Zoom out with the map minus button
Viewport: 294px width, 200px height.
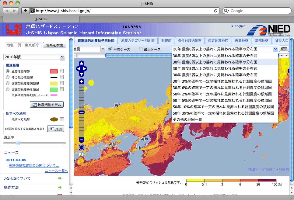[81, 140]
